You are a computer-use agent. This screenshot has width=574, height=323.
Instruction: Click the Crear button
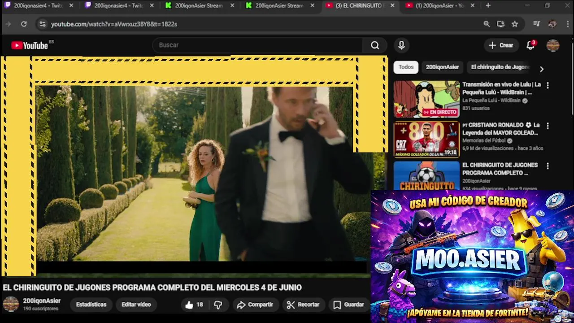coord(501,45)
